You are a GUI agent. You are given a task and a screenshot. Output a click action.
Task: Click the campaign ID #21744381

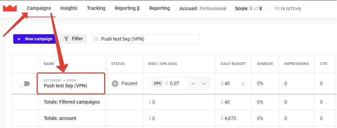pos(53,80)
